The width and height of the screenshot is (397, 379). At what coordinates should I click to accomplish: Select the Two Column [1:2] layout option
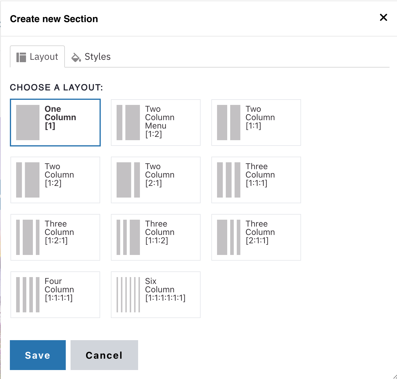(x=55, y=180)
